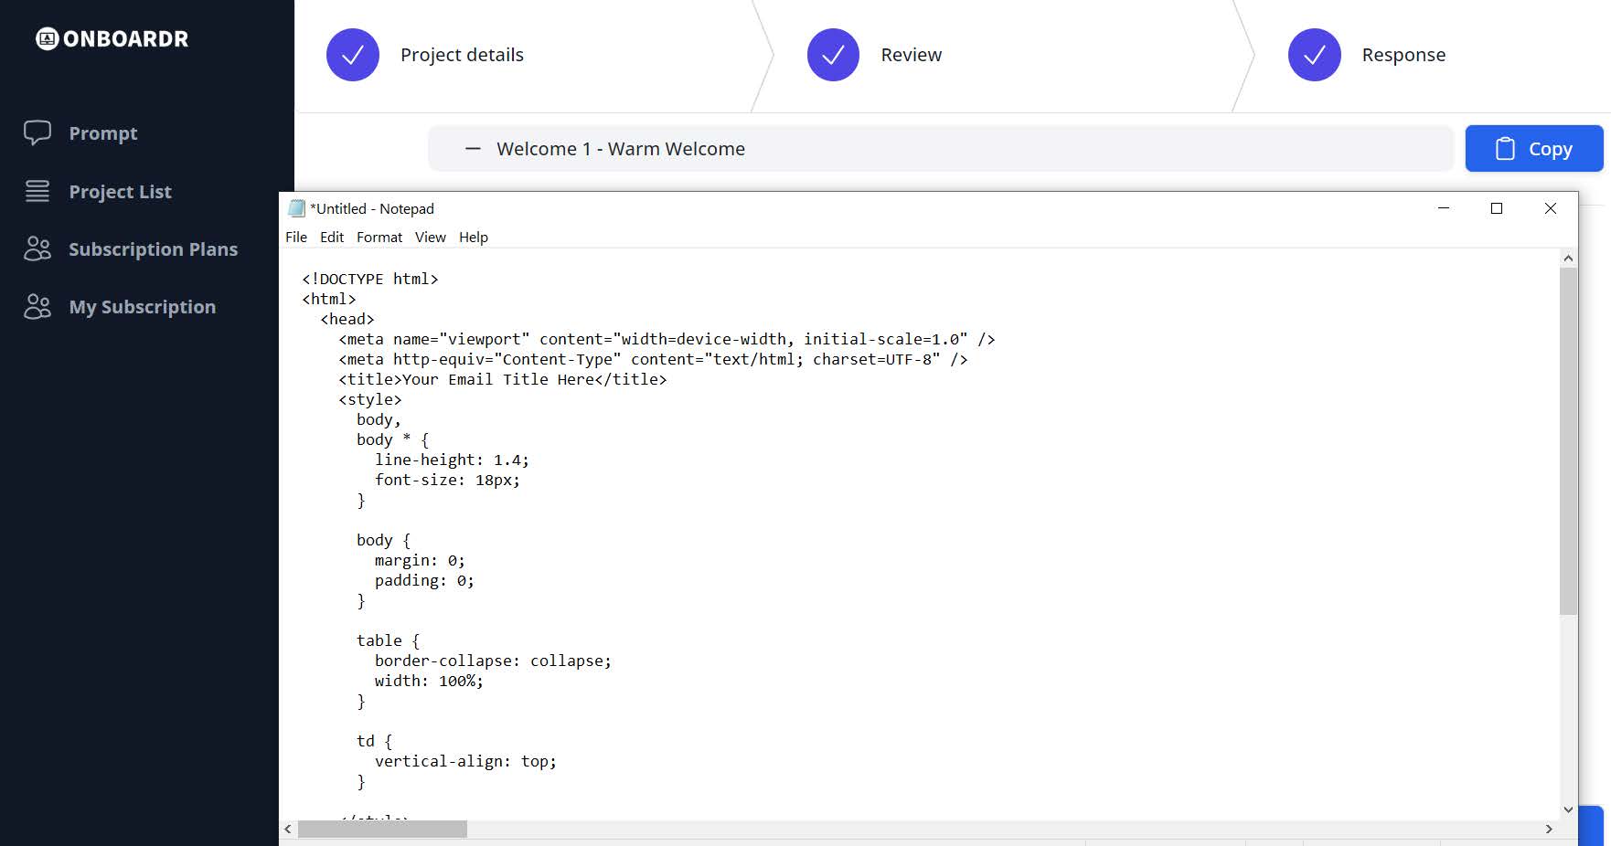The image size is (1611, 846).
Task: Click the Review step label
Action: [x=912, y=55]
